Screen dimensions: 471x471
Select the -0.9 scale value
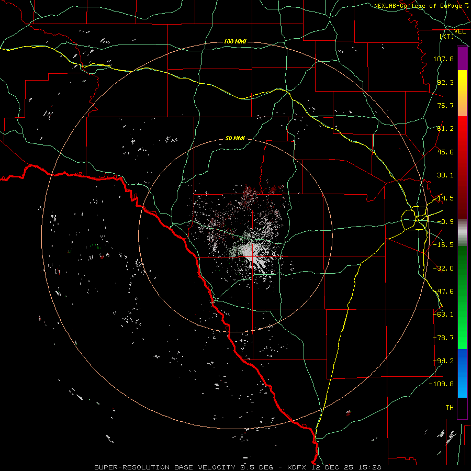(x=445, y=222)
